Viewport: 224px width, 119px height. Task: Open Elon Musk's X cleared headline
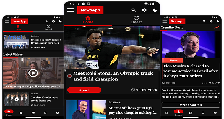coord(191,71)
